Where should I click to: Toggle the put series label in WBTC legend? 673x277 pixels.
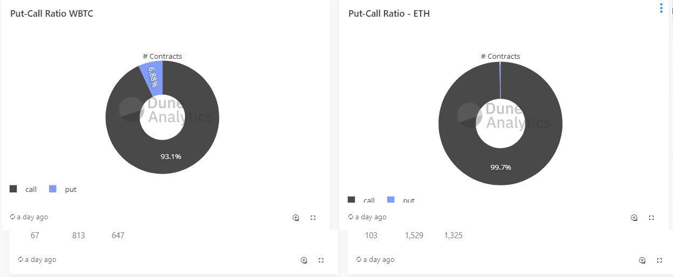[x=71, y=189]
